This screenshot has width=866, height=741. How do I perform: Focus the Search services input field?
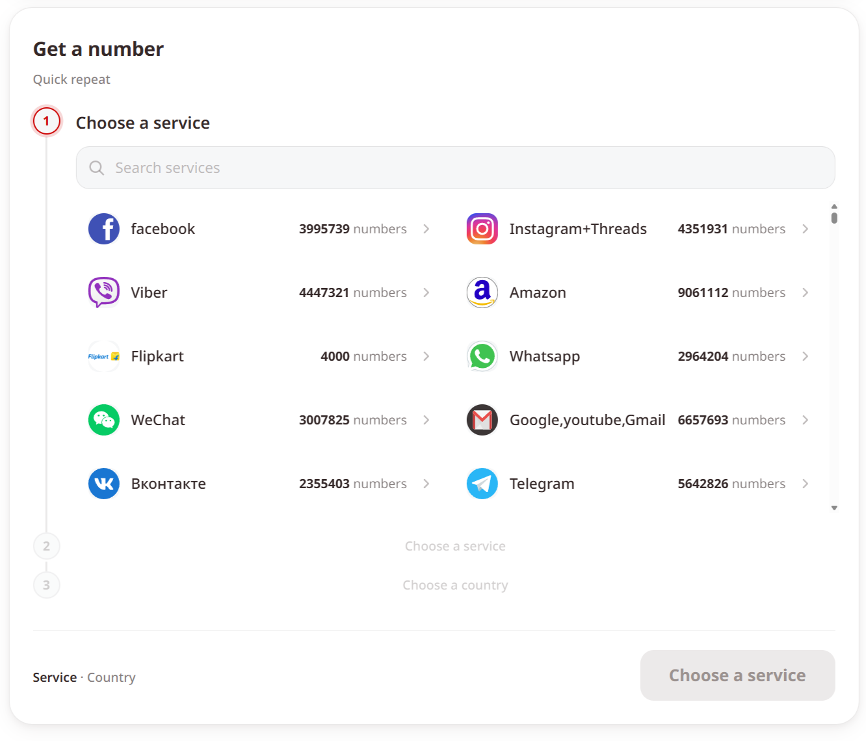tap(456, 168)
